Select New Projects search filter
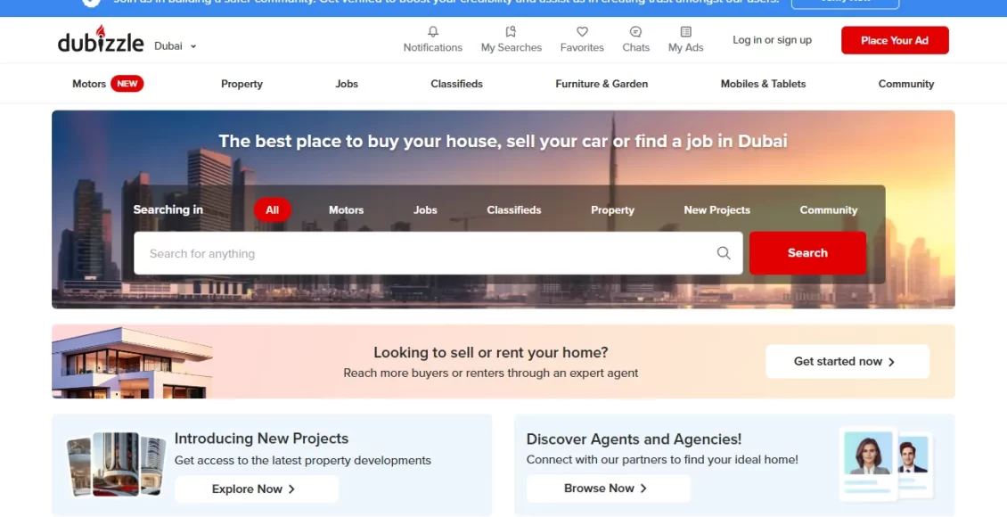This screenshot has width=1007, height=517. tap(716, 210)
